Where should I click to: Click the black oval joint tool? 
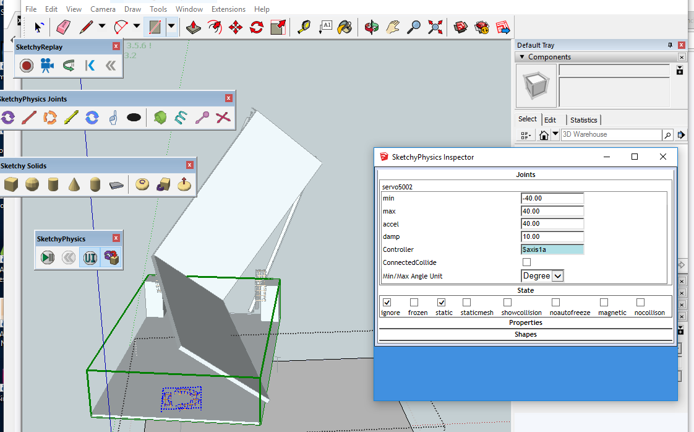coord(134,118)
